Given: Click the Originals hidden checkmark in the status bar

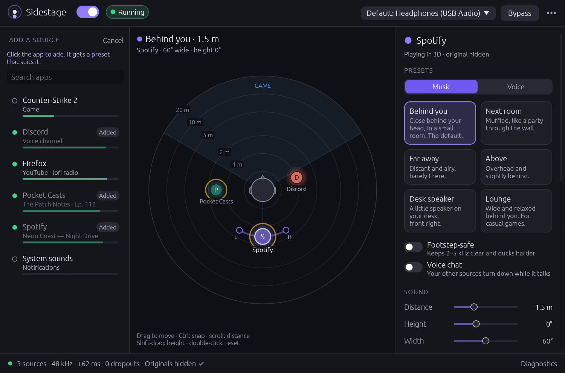Looking at the screenshot, I should click(201, 364).
